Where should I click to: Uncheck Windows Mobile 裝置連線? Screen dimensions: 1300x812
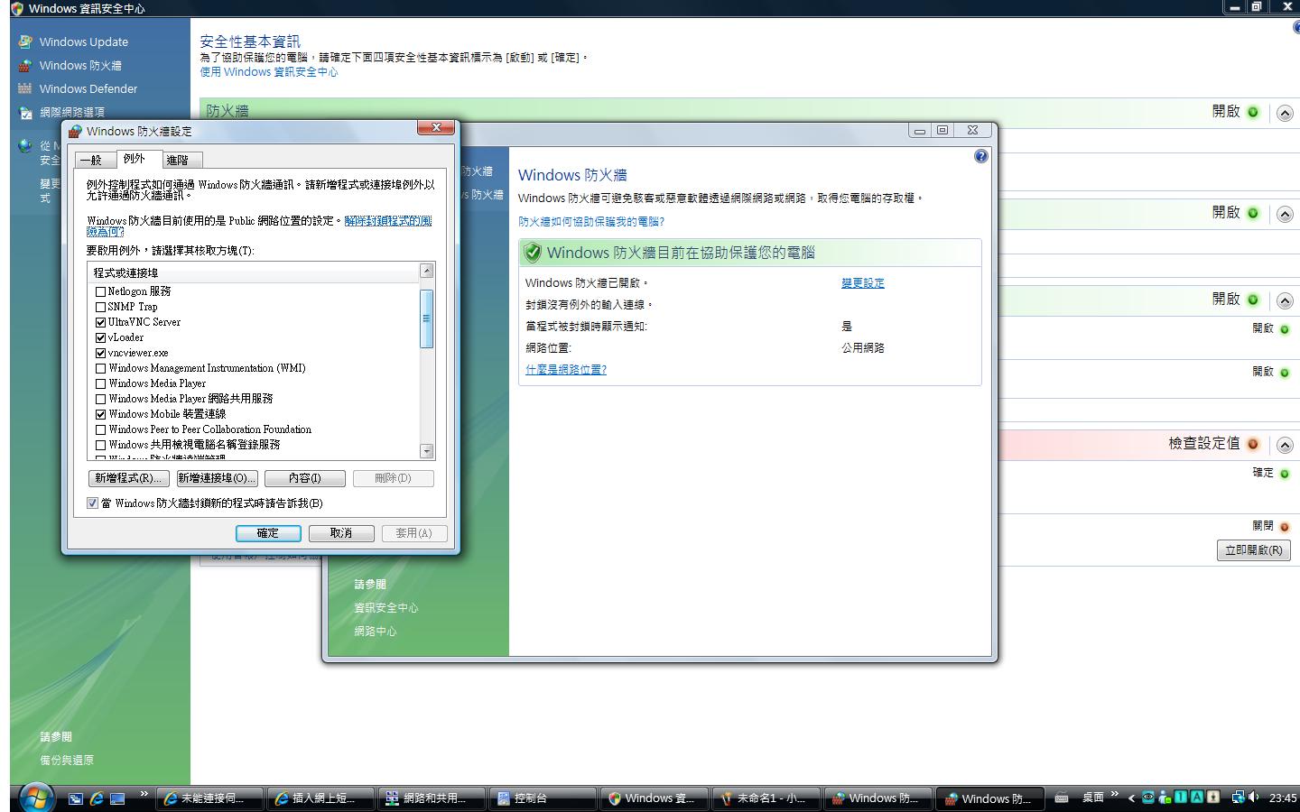click(100, 414)
